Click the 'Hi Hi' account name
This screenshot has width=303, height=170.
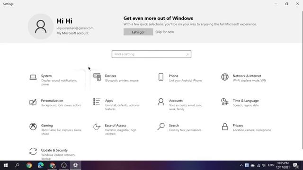(64, 21)
